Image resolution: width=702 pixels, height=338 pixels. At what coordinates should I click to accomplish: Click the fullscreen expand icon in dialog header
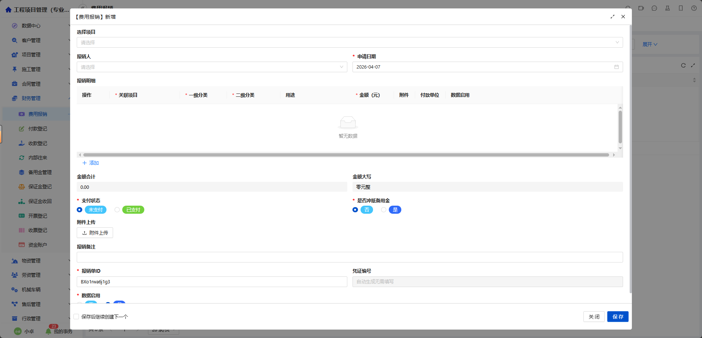point(612,17)
